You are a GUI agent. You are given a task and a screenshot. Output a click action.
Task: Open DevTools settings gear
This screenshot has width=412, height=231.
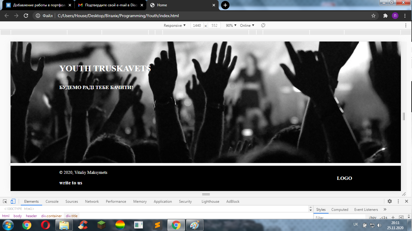(x=390, y=202)
